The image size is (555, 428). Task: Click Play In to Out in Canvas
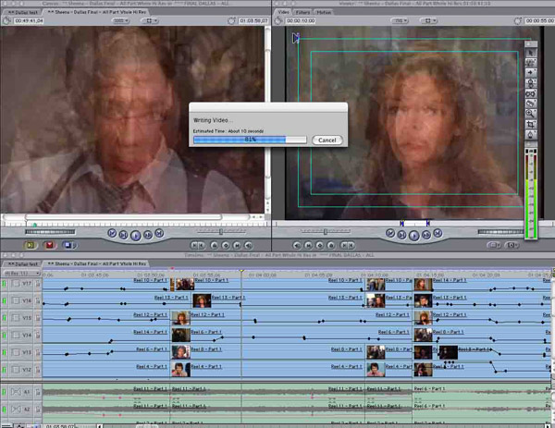tap(123, 235)
